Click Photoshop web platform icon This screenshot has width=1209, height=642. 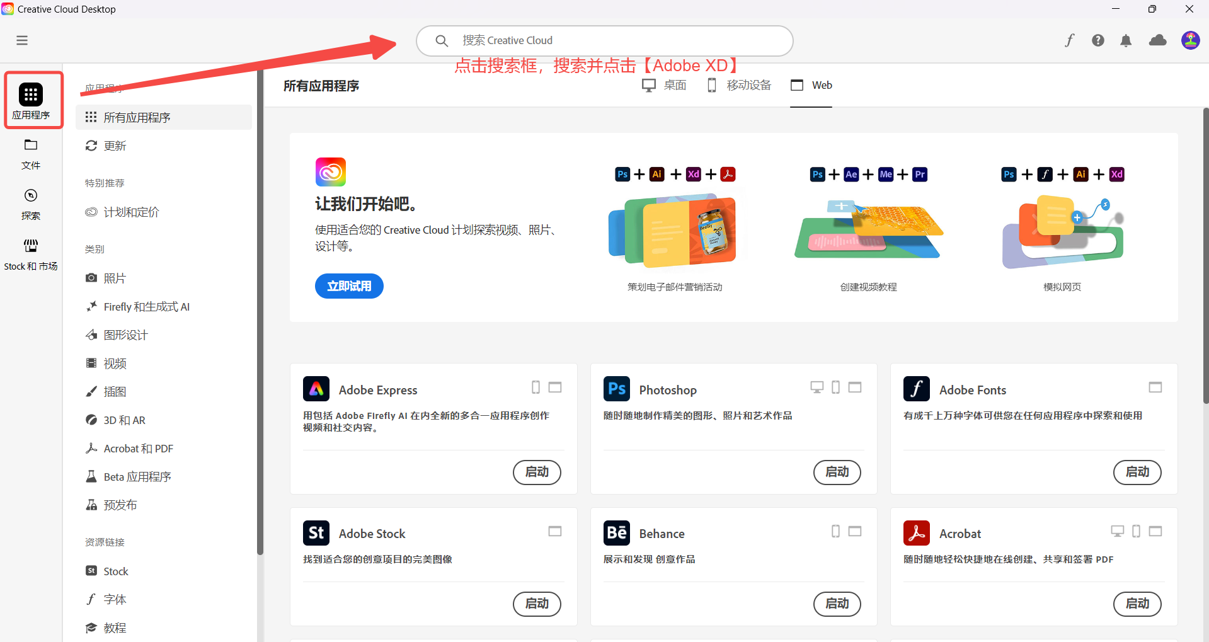point(855,387)
